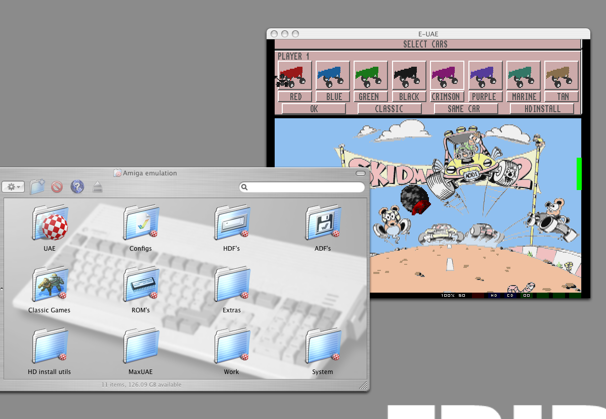
Task: Open the ADF's floppy disk folder
Action: tap(323, 223)
